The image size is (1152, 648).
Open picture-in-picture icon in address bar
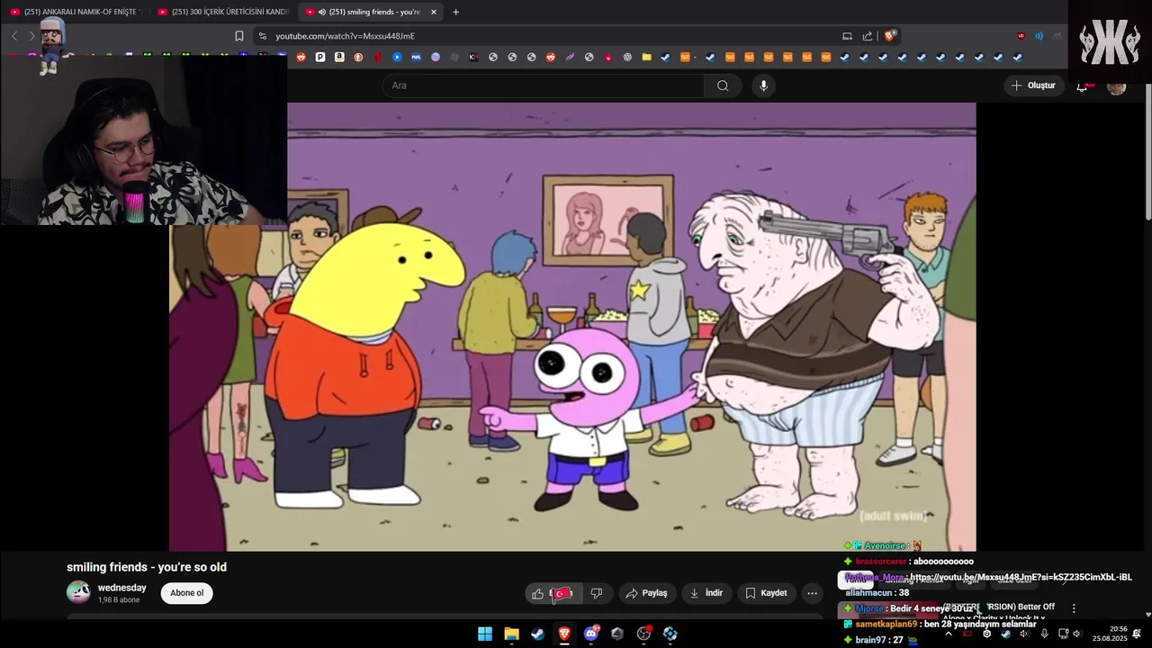click(x=847, y=36)
